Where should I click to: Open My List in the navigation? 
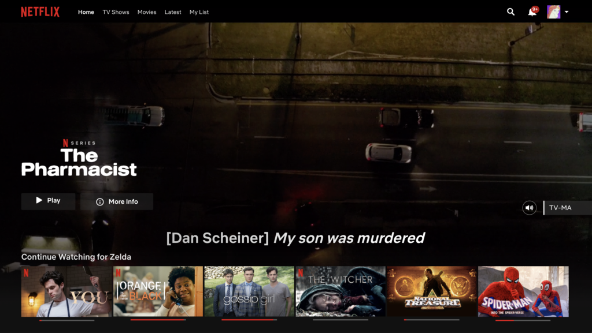pyautogui.click(x=199, y=12)
